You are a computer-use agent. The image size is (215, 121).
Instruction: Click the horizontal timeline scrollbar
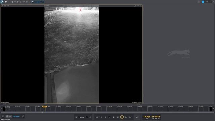[x=107, y=112]
